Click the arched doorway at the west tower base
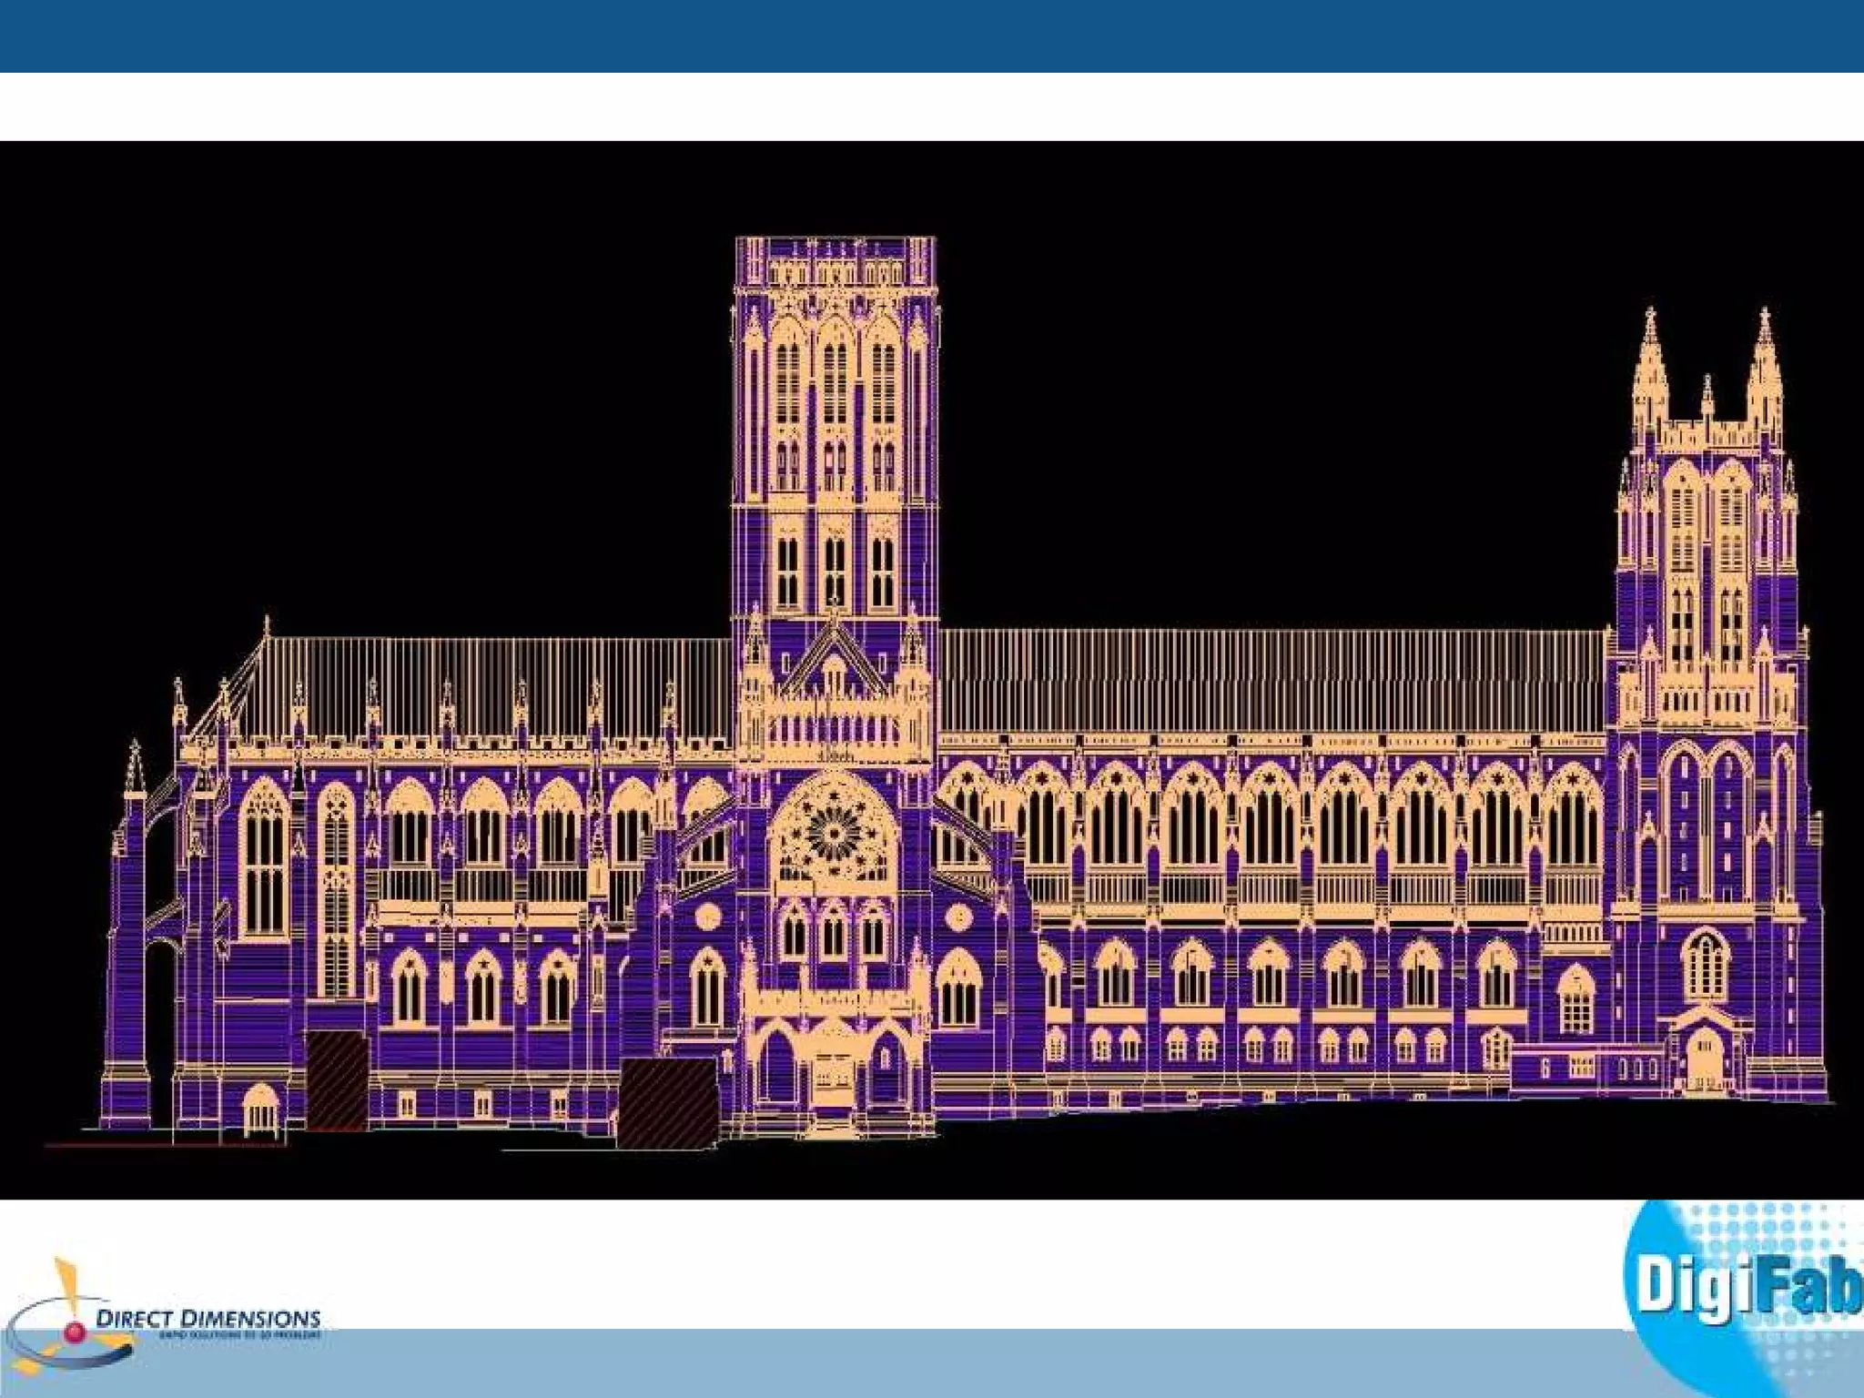 coord(1705,1059)
